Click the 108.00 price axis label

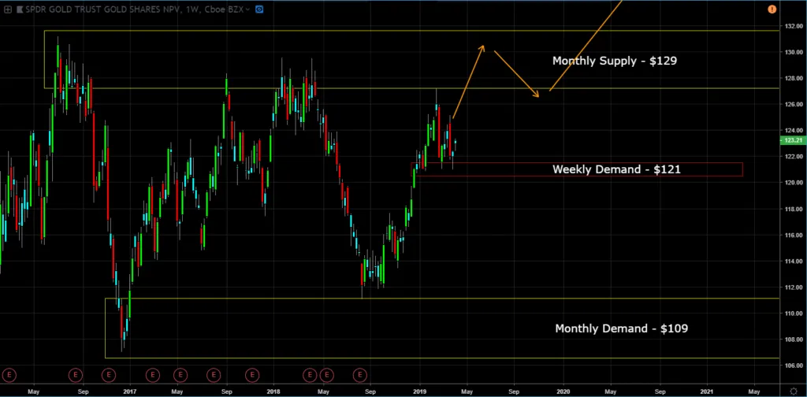tap(792, 339)
